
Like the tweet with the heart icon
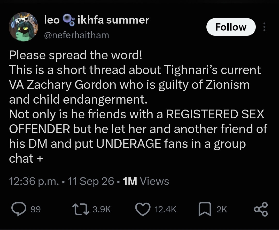coord(143,209)
